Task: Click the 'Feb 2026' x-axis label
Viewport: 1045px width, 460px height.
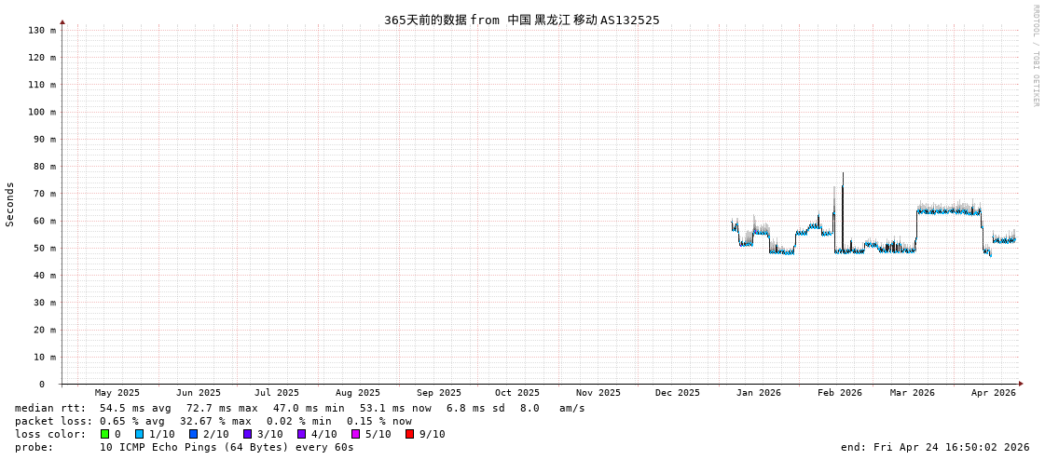Action: (840, 393)
